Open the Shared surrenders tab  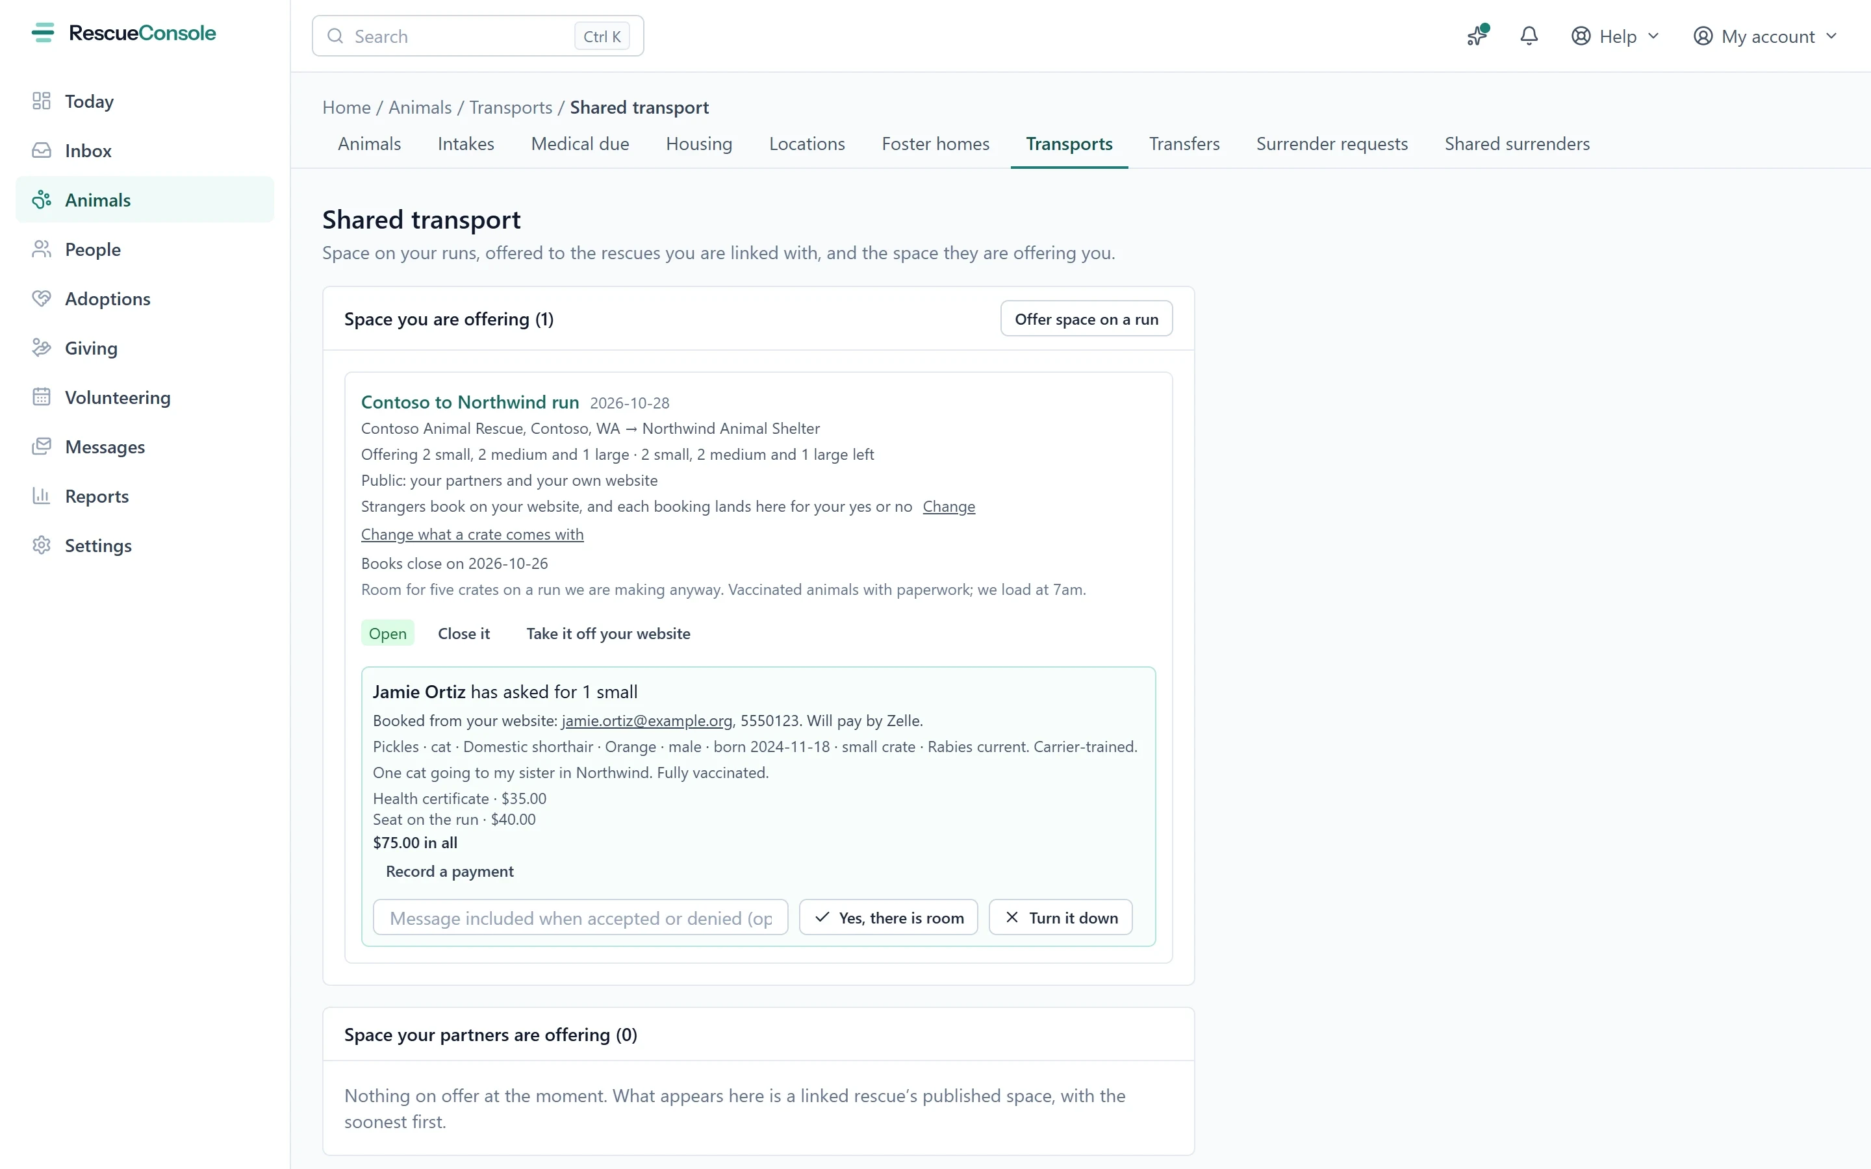click(1517, 144)
